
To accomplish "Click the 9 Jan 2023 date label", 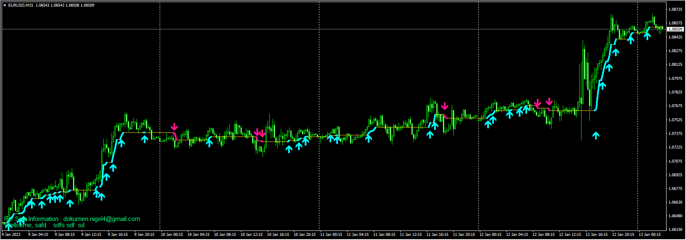I will pos(11,235).
